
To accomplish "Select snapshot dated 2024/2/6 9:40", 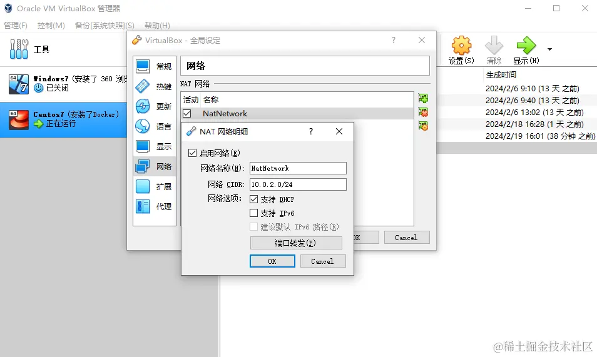I will click(533, 101).
